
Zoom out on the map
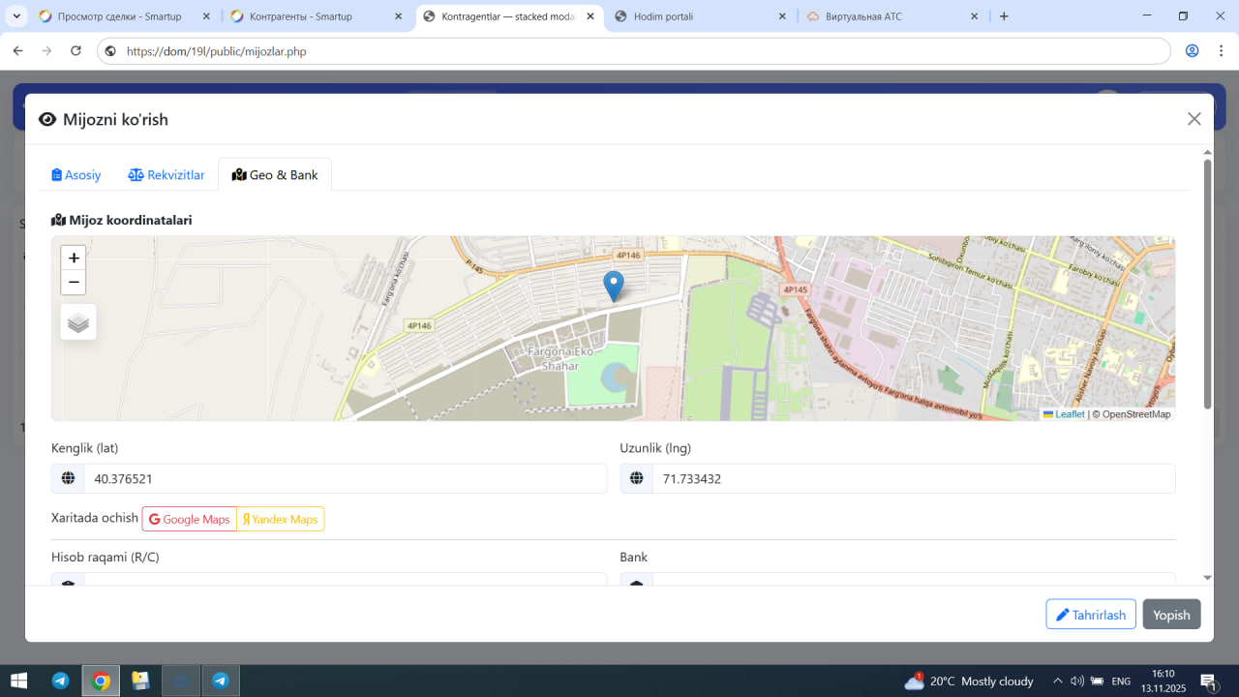74,283
